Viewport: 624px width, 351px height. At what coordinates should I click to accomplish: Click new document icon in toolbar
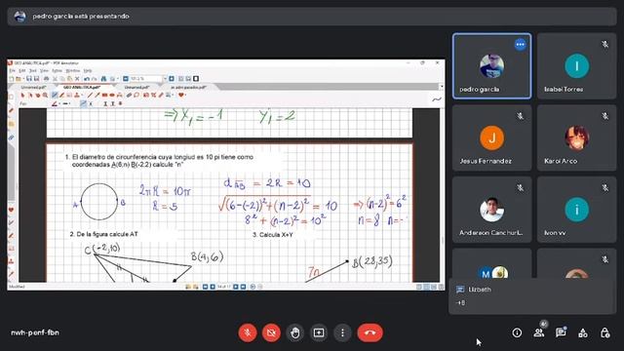[12, 79]
